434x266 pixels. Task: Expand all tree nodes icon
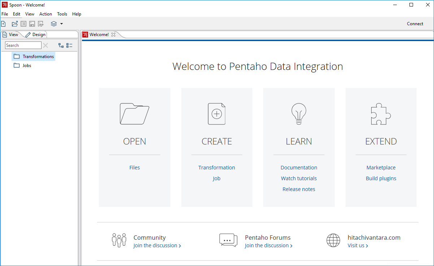click(61, 45)
